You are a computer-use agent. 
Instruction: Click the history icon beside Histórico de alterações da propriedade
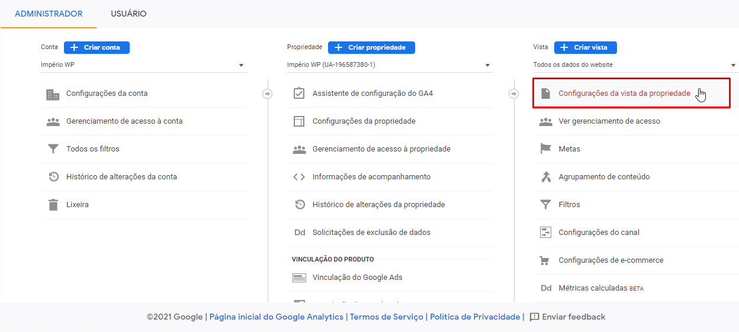pyautogui.click(x=300, y=205)
